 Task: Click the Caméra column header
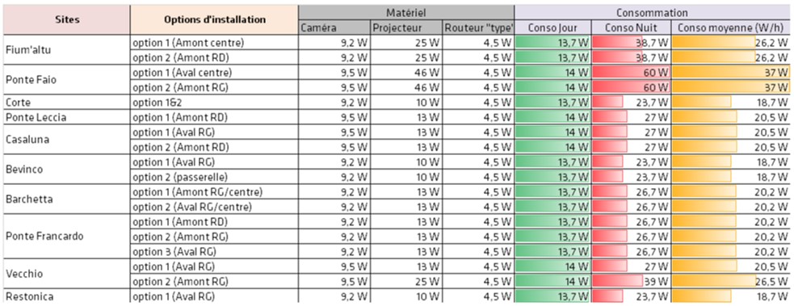[x=334, y=27]
